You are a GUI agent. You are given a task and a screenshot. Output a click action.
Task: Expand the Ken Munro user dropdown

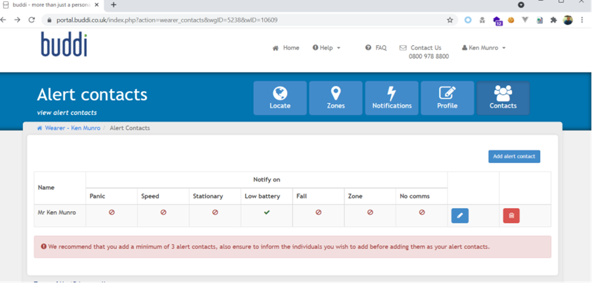(484, 48)
